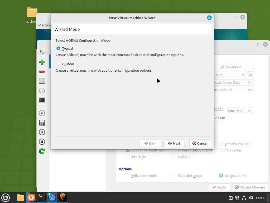Cancel the New Virtual Machine Wizard
270x203 pixels.
coord(200,143)
